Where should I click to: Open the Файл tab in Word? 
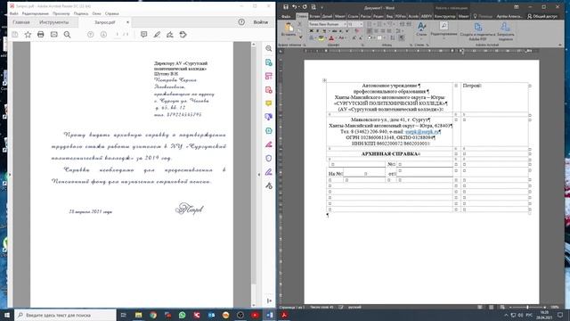click(286, 16)
